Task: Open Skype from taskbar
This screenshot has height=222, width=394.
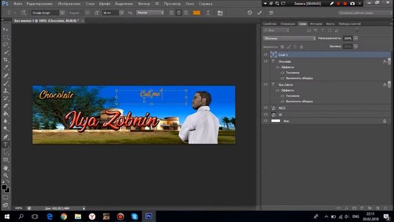Action: pyautogui.click(x=134, y=216)
